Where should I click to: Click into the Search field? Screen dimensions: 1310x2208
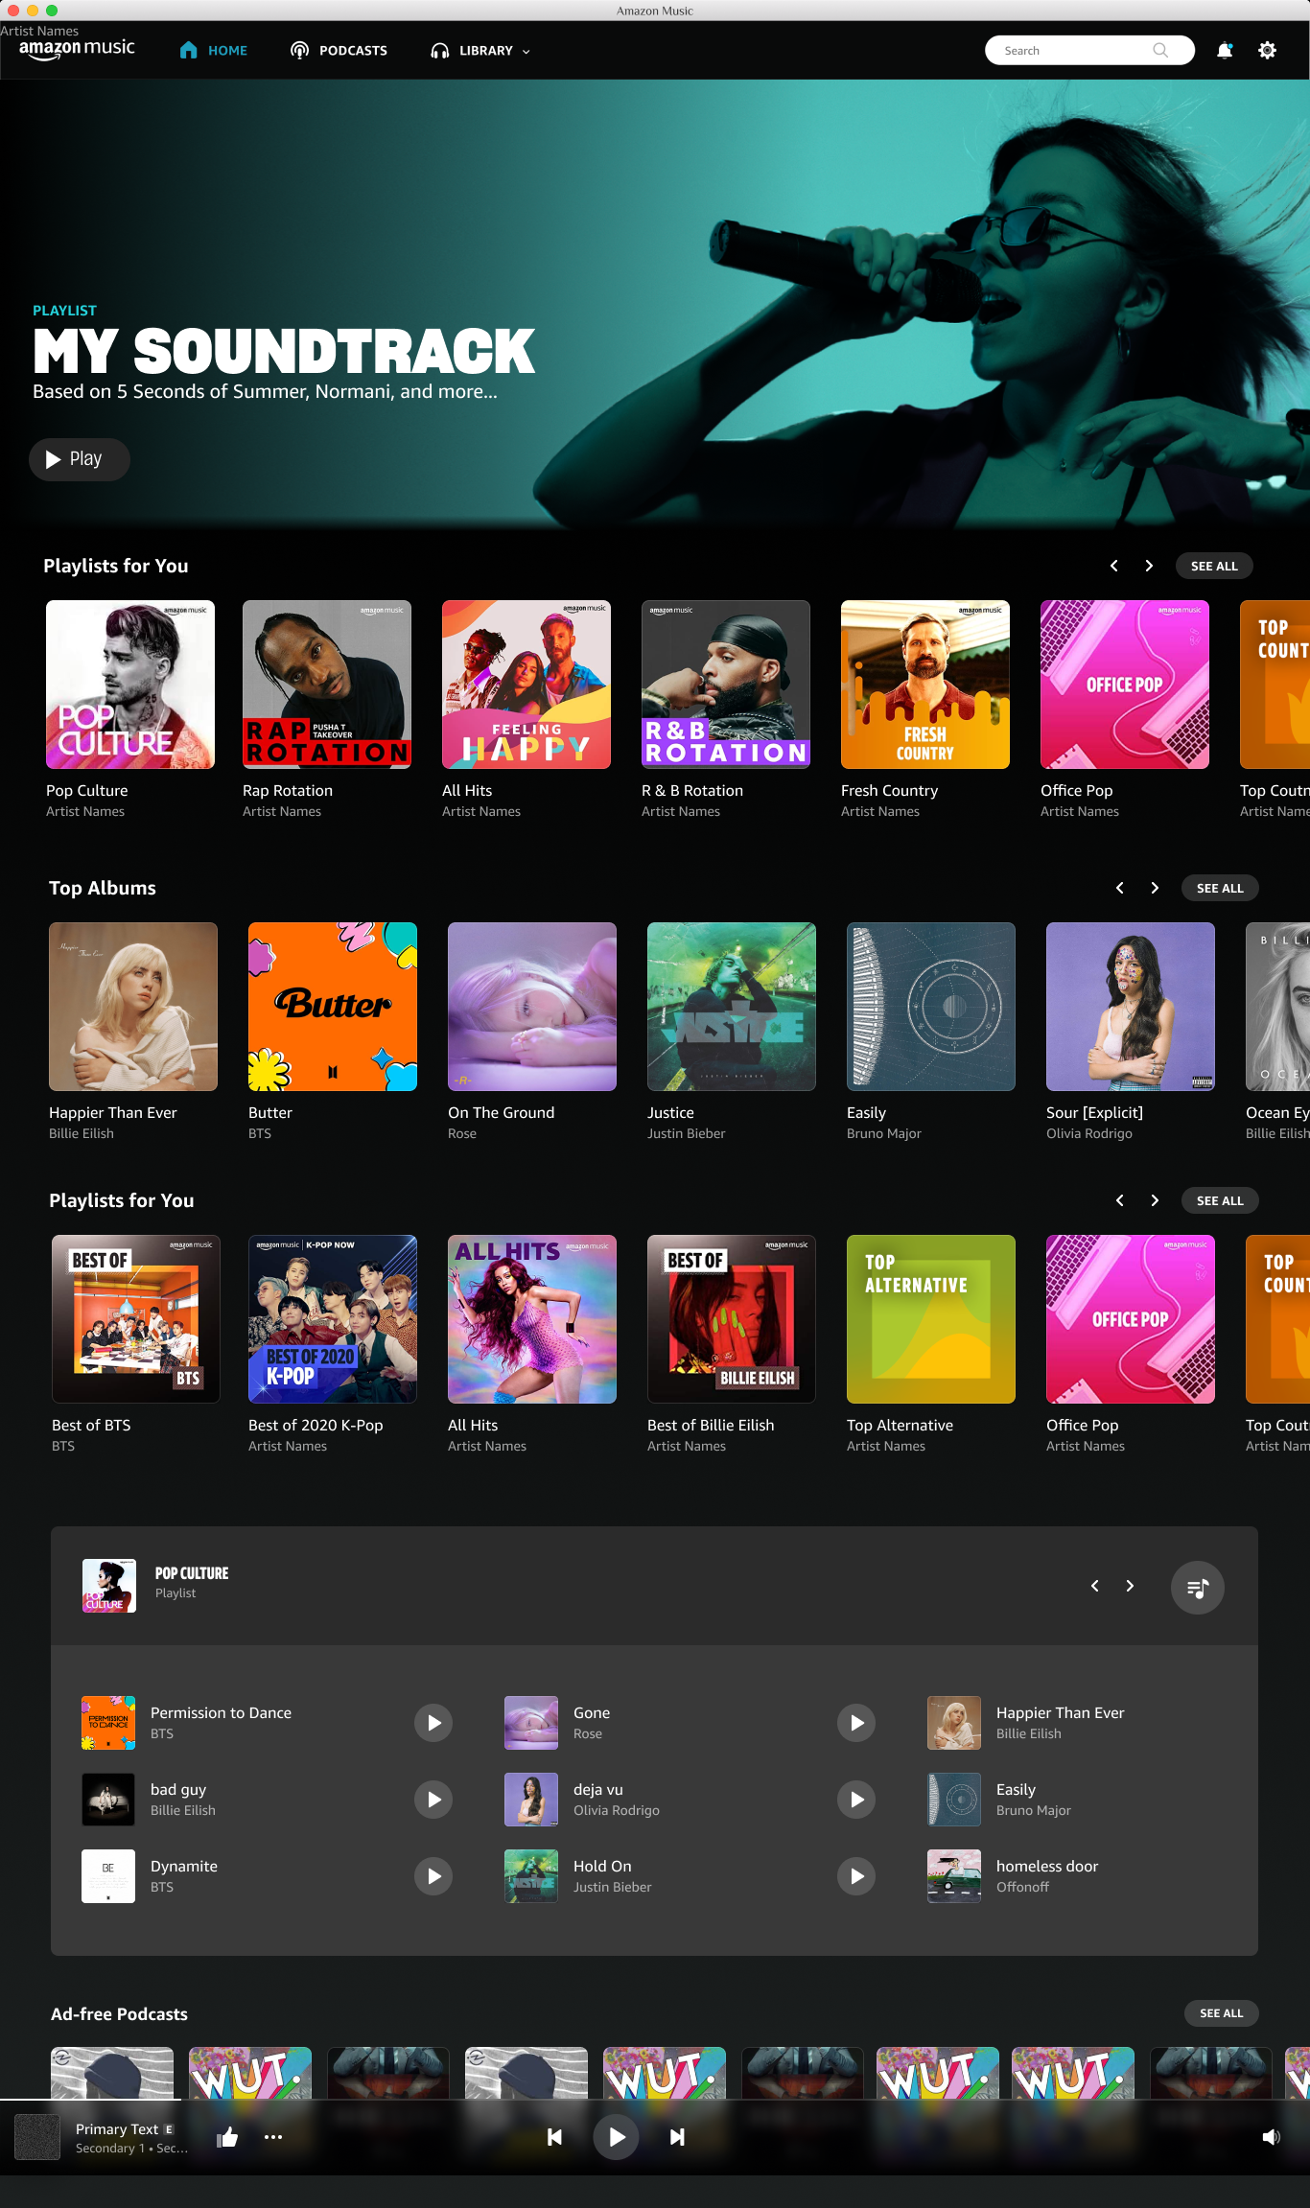tap(1089, 51)
